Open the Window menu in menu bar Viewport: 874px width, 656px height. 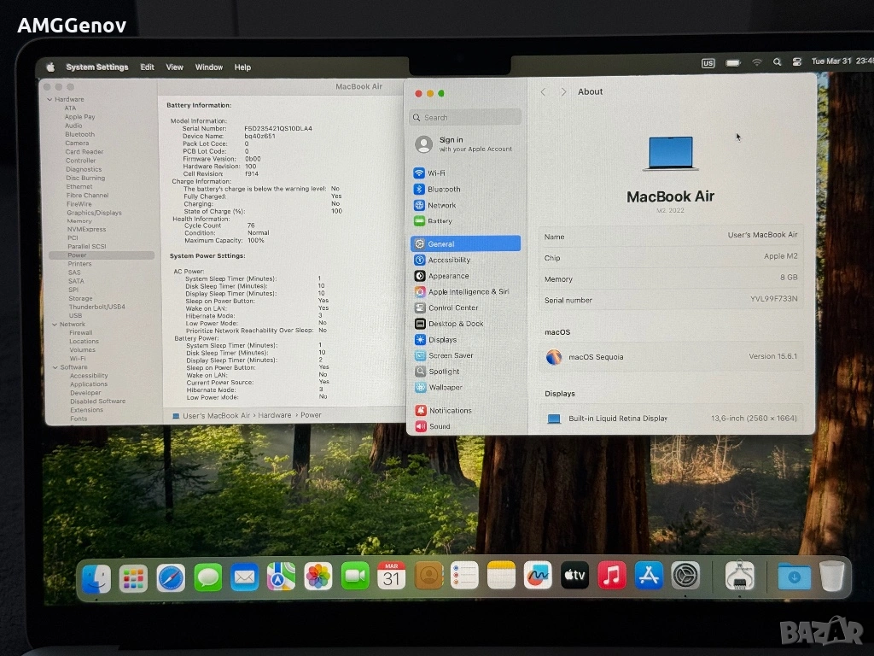coord(208,67)
